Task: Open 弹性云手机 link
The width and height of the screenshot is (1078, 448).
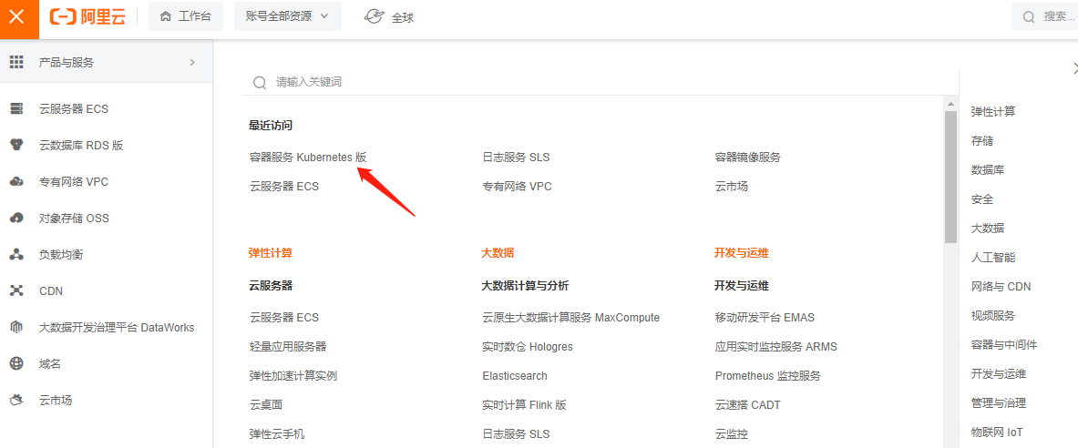Action: (276, 433)
